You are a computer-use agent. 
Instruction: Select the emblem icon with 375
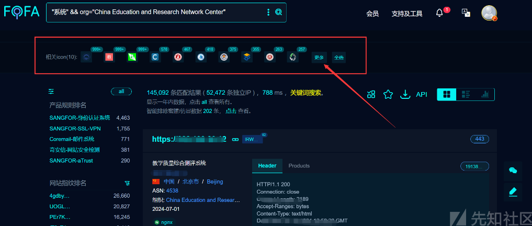(224, 58)
